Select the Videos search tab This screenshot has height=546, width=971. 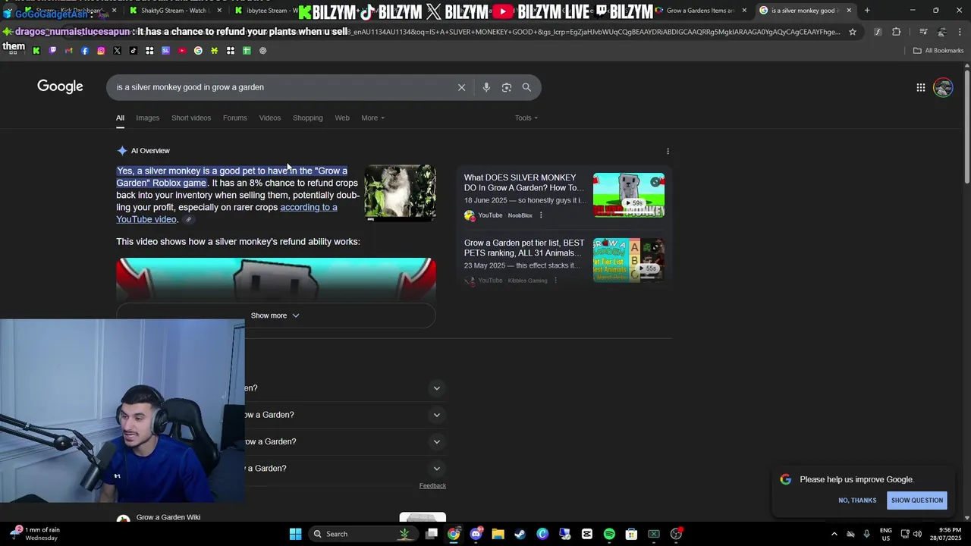click(x=269, y=118)
